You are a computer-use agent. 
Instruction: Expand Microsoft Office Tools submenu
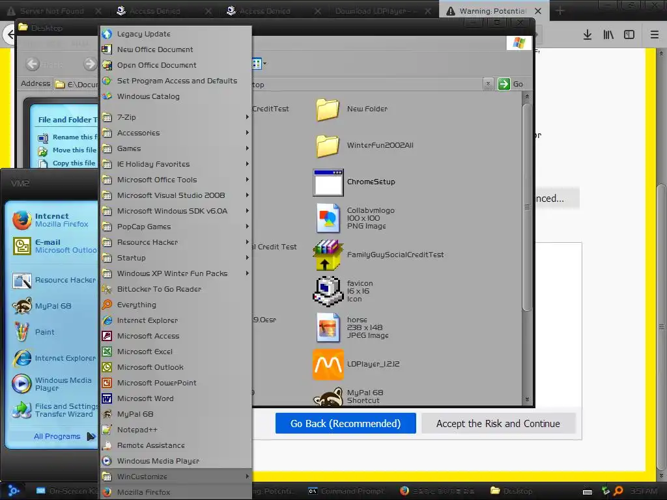(176, 180)
